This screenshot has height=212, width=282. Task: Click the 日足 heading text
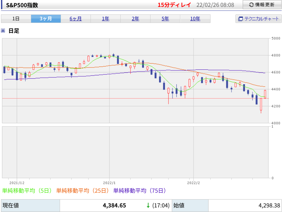pyautogui.click(x=14, y=31)
